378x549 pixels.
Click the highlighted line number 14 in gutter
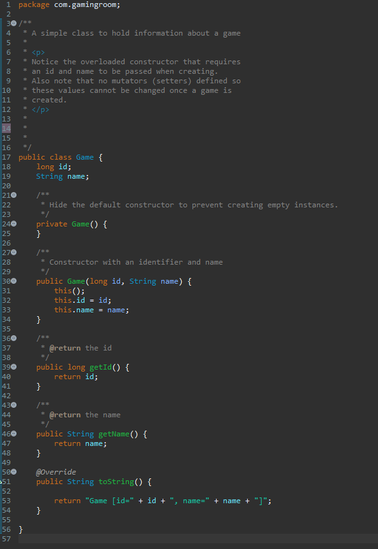pos(6,128)
